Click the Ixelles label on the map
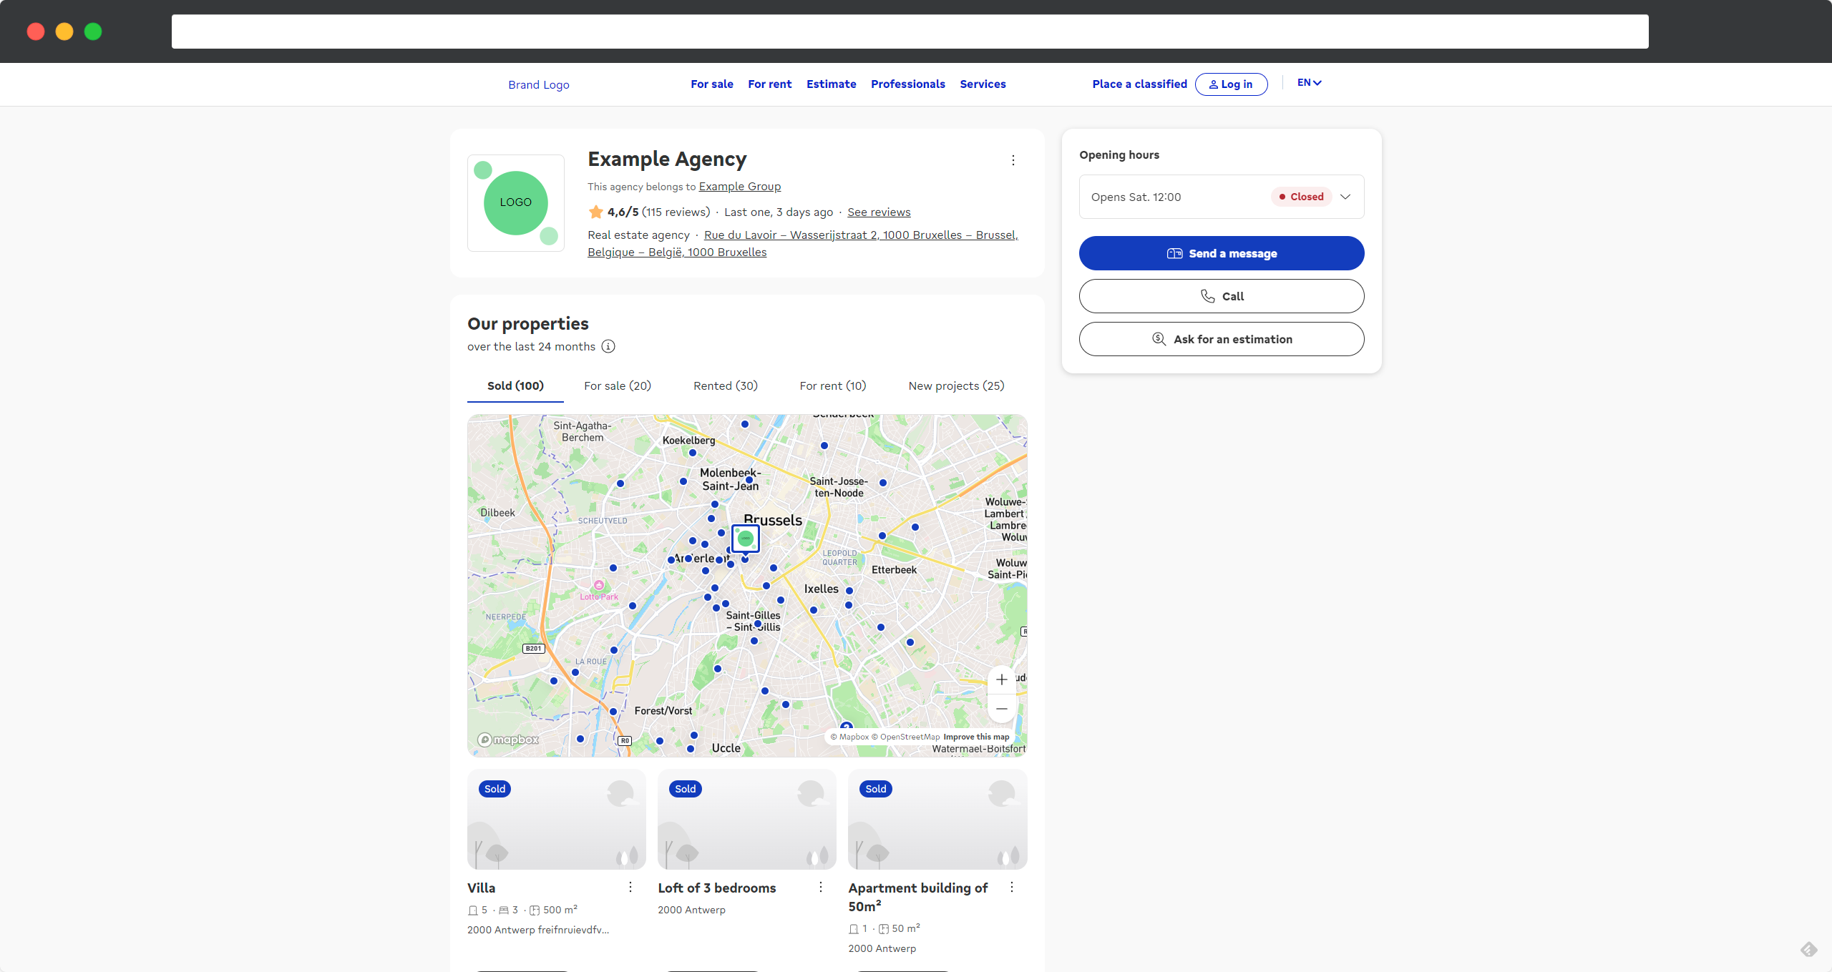The image size is (1832, 972). point(822,589)
